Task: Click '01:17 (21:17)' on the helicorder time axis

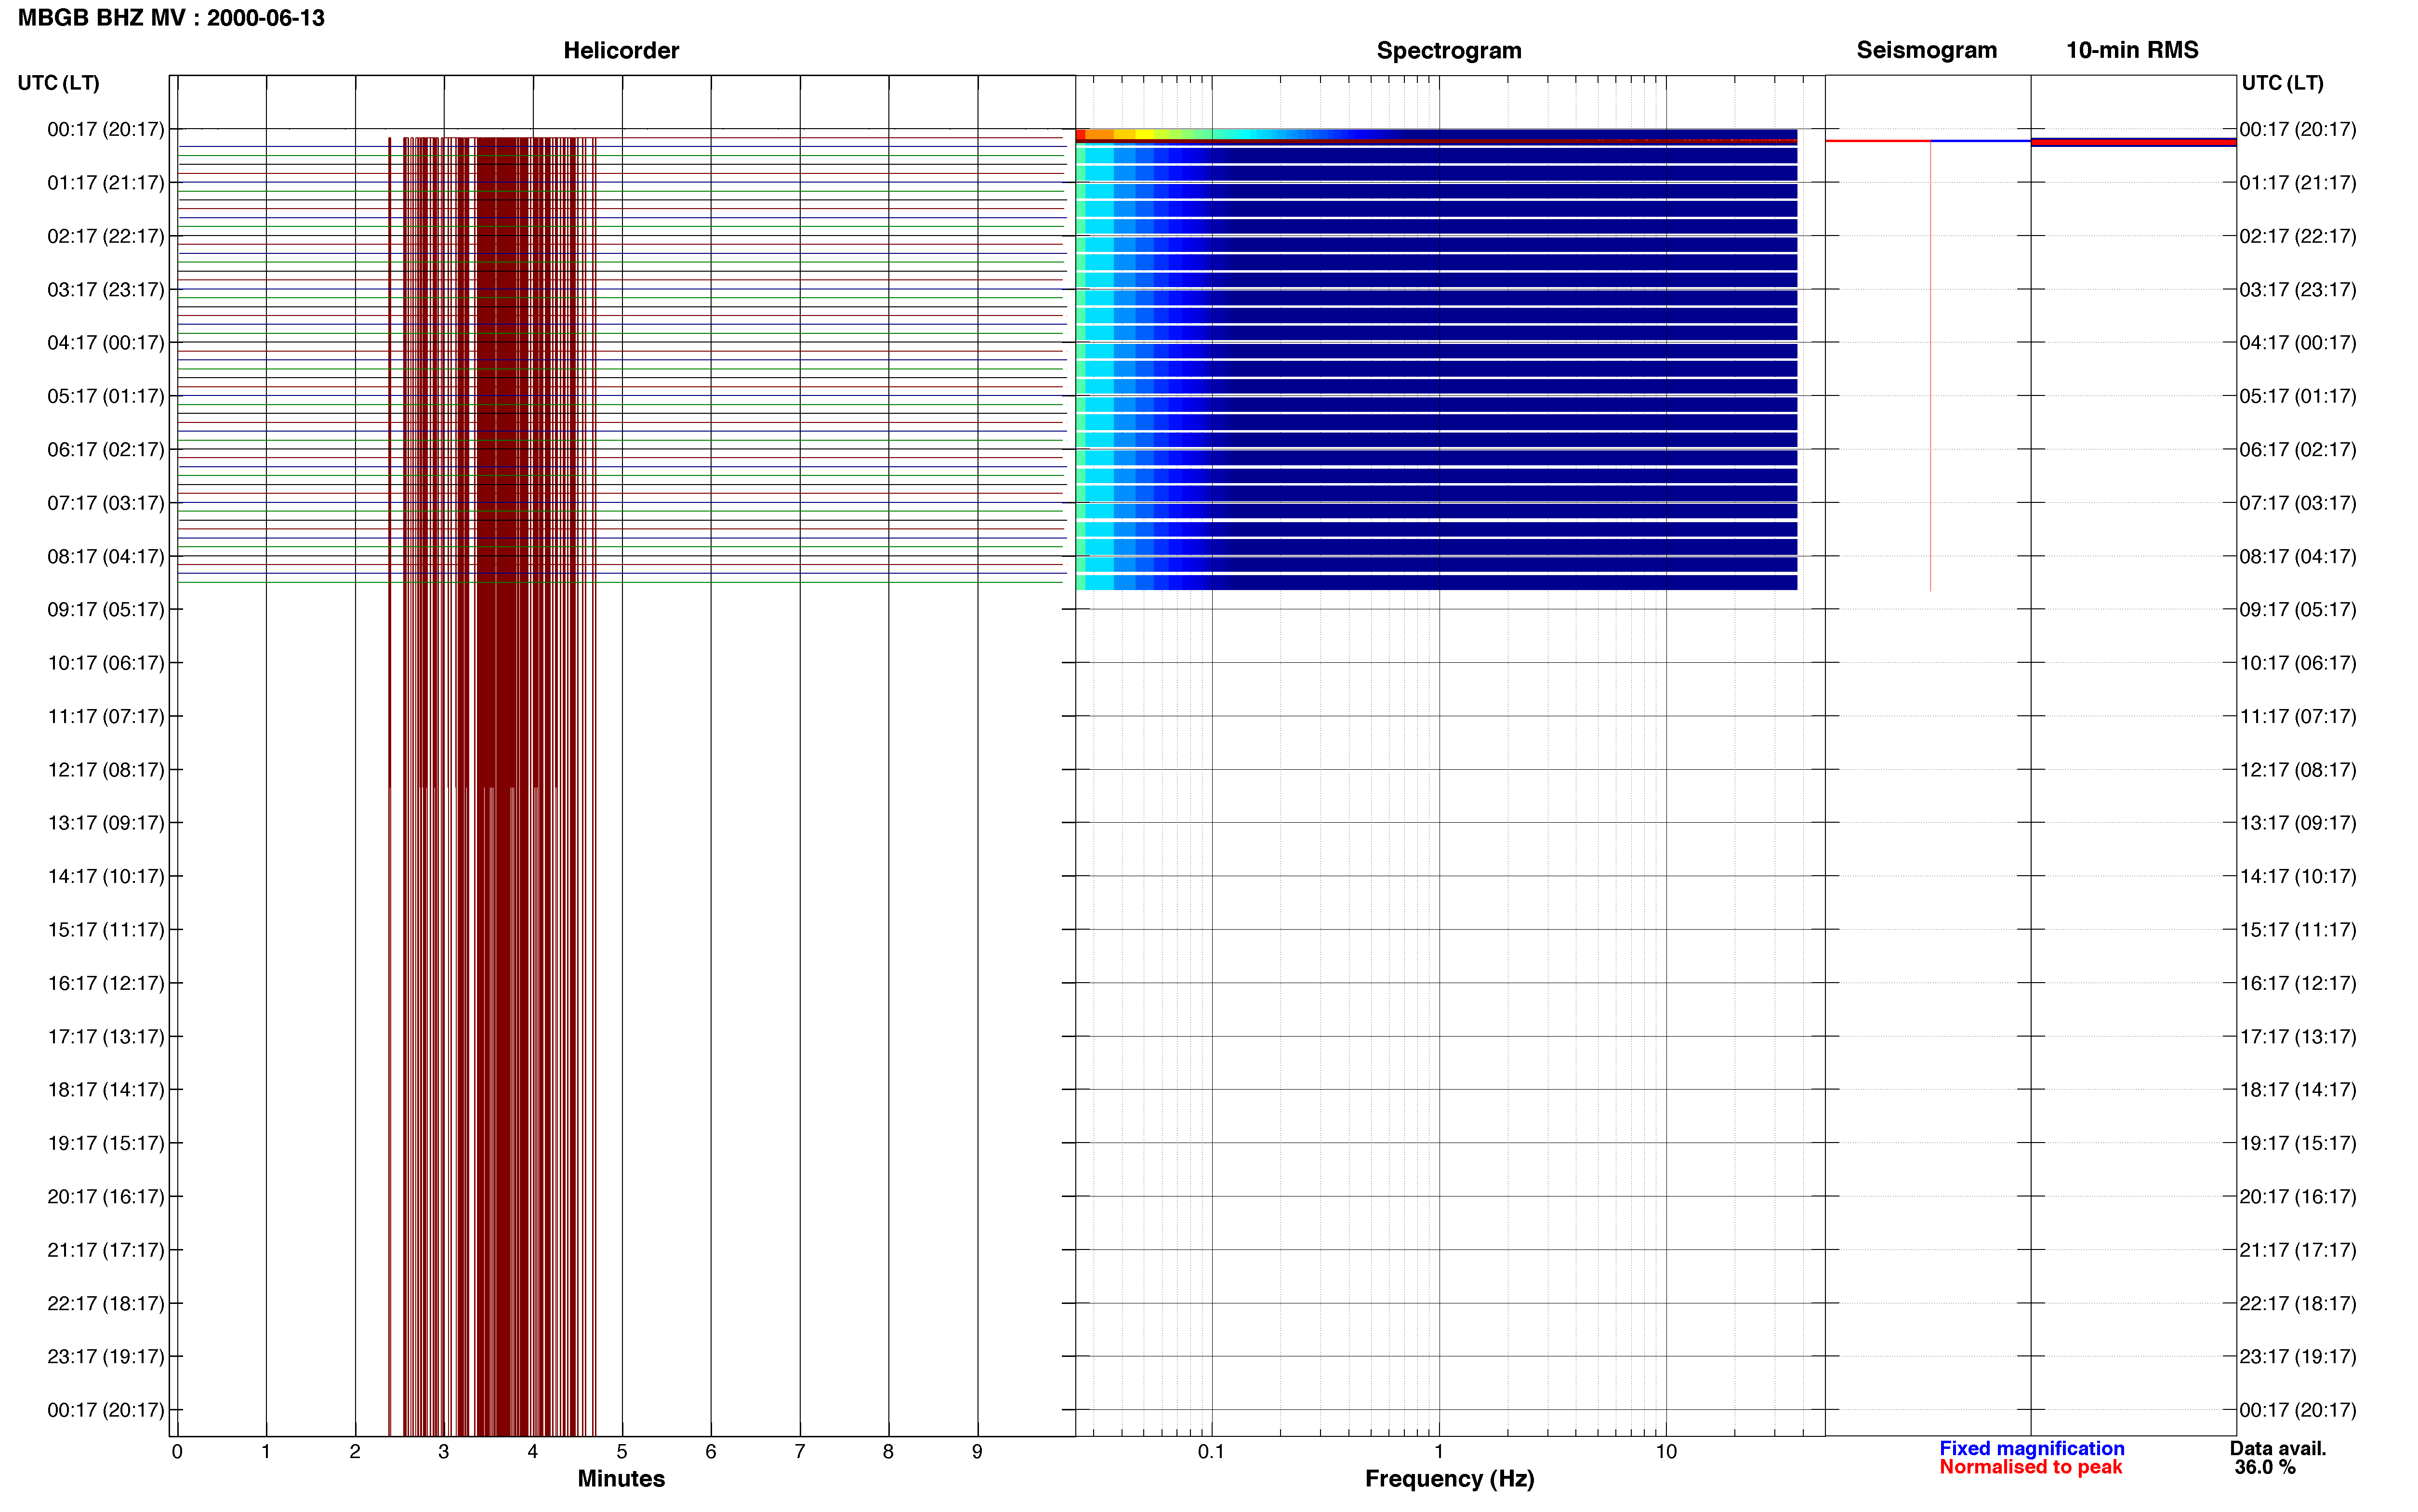Action: 105,183
